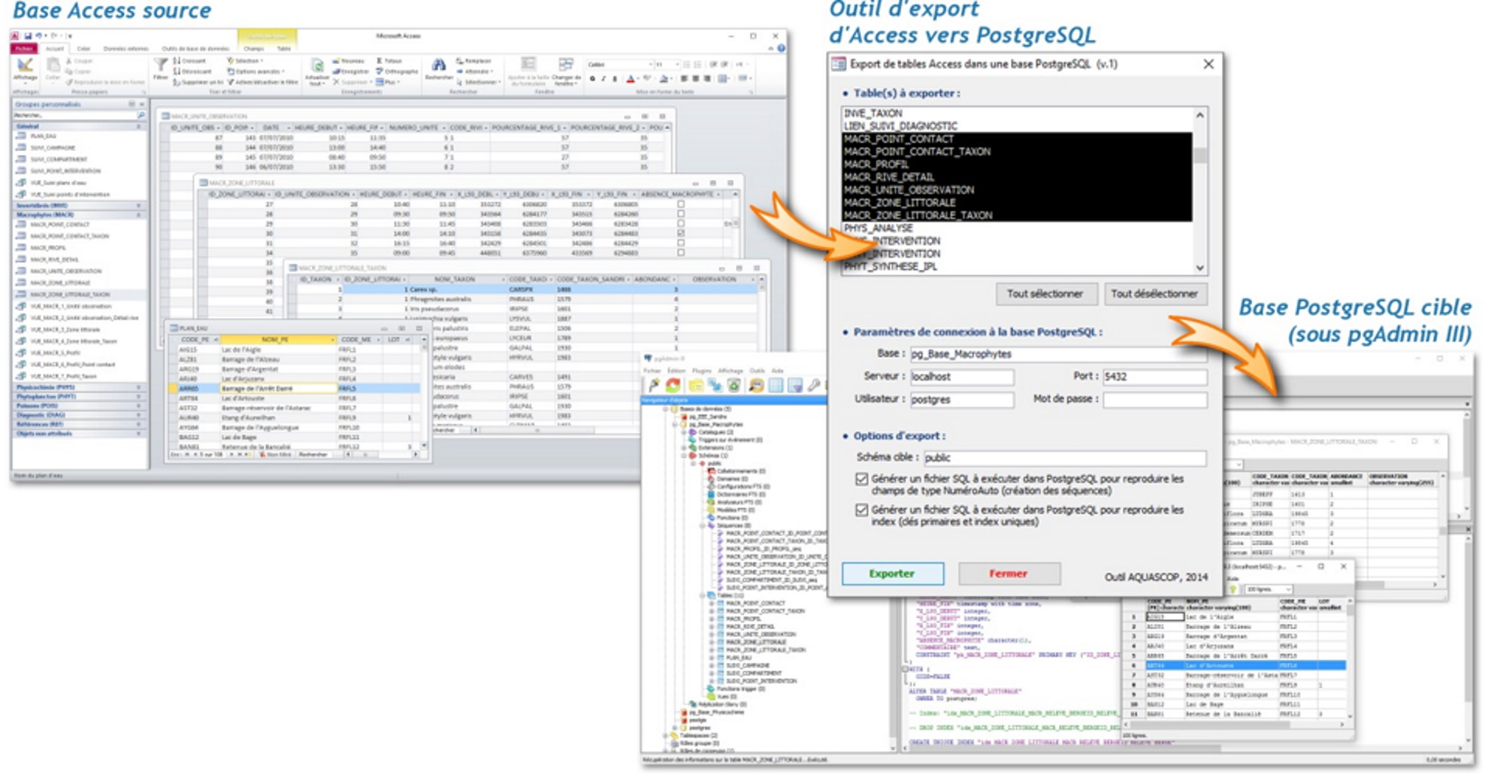Click the Access help icon

tap(781, 48)
